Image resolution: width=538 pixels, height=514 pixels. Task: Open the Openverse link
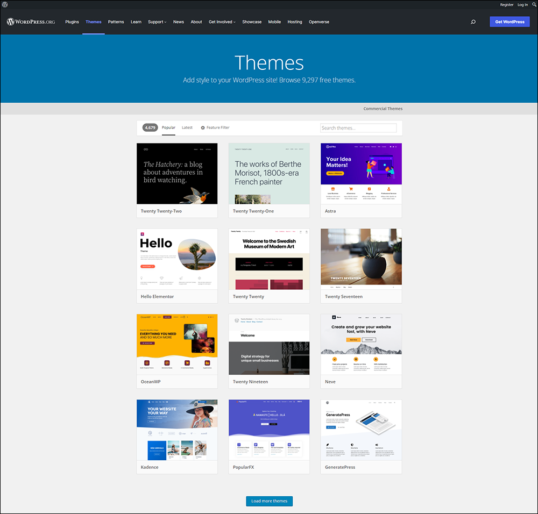(318, 22)
